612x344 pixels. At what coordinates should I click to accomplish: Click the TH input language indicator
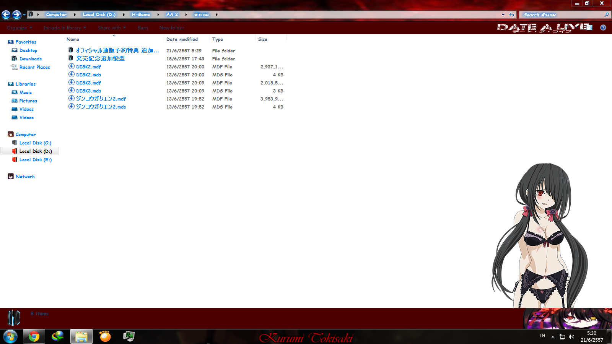click(542, 336)
